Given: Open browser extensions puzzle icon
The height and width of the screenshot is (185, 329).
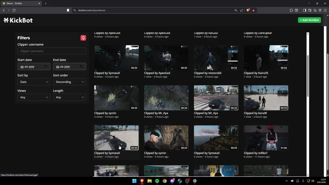Looking at the screenshot, I should 291,10.
